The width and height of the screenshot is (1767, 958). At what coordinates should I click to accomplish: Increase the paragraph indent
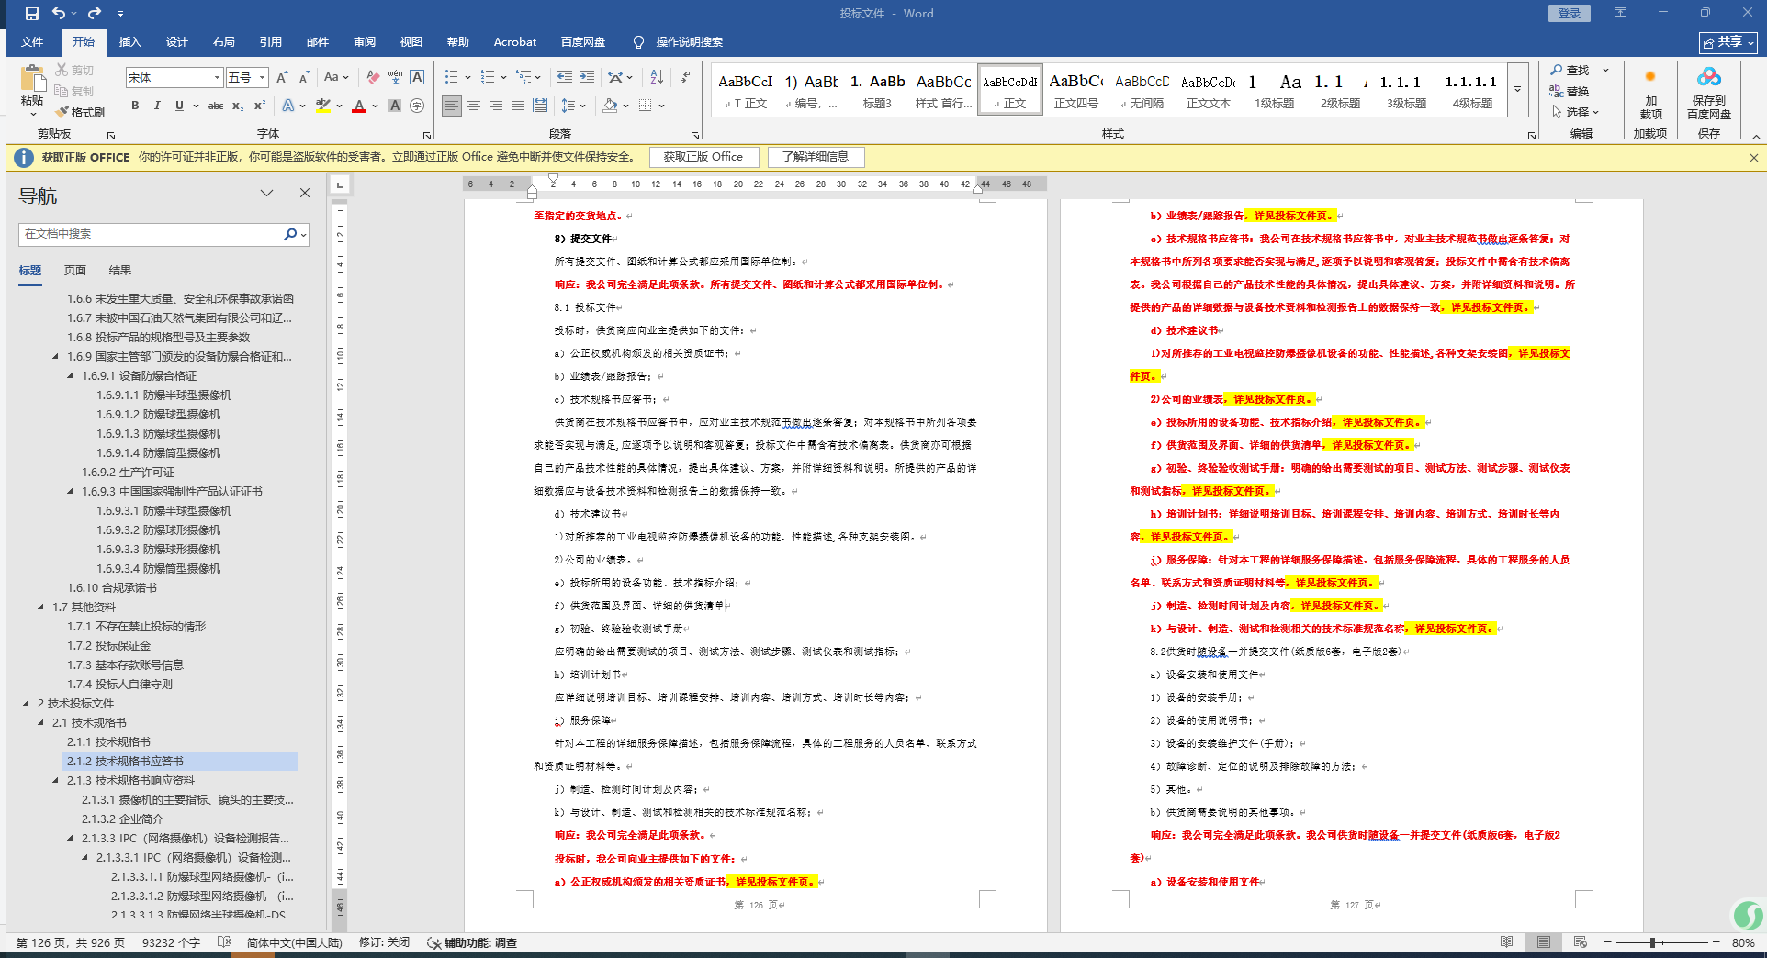click(586, 77)
